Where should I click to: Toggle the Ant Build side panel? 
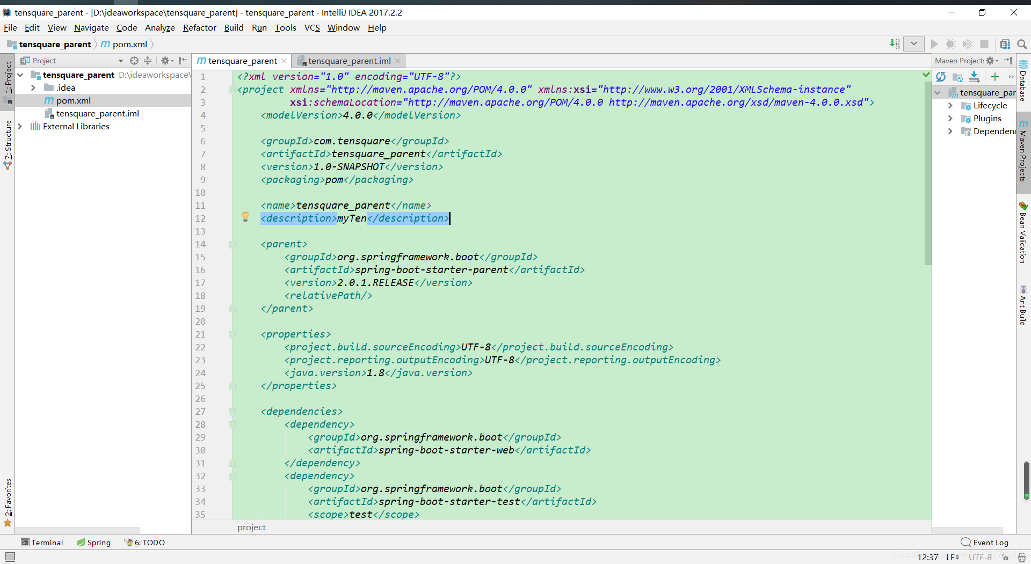pyautogui.click(x=1023, y=305)
